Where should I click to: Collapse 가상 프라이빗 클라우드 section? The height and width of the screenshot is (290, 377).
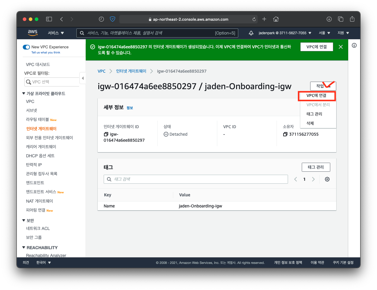[x=24, y=93]
